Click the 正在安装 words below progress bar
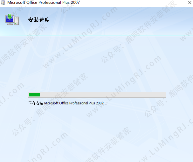This screenshot has width=193, height=162. (36, 103)
